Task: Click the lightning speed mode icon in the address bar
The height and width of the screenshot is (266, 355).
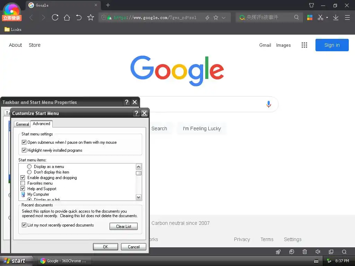Action: tap(207, 17)
